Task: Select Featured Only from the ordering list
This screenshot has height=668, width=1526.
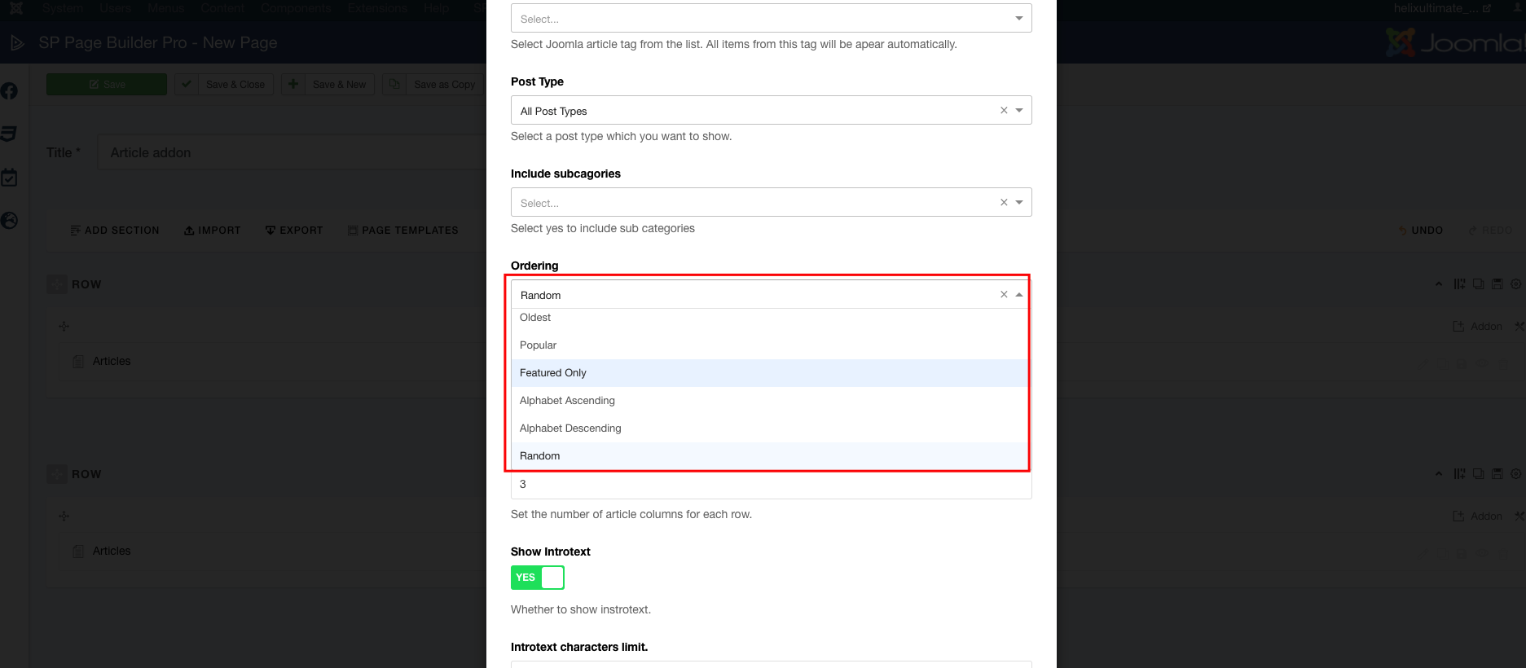Action: 553,373
